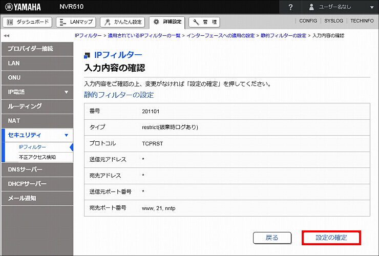This screenshot has height=256, width=379.
Task: Click the 送信元ポート番号 row label
Action: click(x=111, y=191)
